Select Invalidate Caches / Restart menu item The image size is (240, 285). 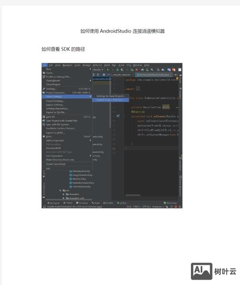pyautogui.click(x=67, y=128)
